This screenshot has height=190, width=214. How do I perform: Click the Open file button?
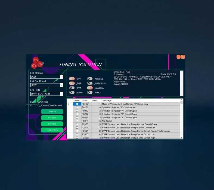pyautogui.click(x=52, y=112)
